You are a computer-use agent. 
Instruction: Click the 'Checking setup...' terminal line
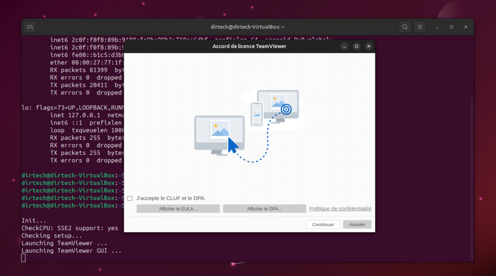[51, 236]
